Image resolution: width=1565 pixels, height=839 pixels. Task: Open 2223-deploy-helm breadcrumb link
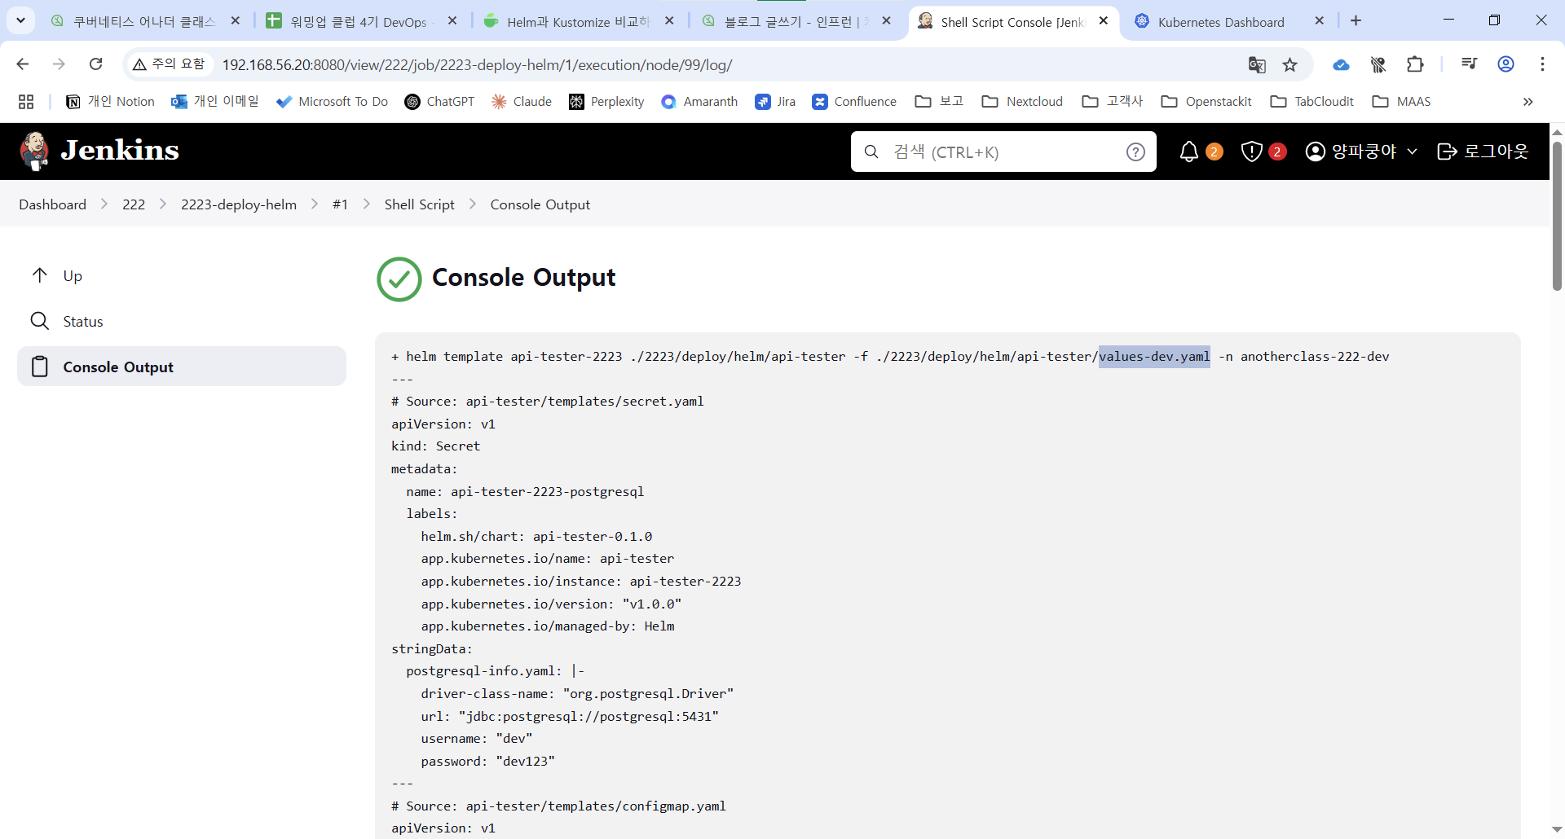tap(239, 204)
